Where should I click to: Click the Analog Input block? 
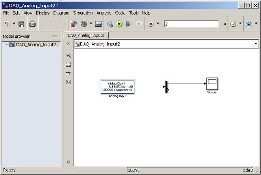coord(117,87)
